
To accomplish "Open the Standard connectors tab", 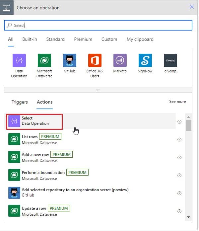I will (x=55, y=39).
